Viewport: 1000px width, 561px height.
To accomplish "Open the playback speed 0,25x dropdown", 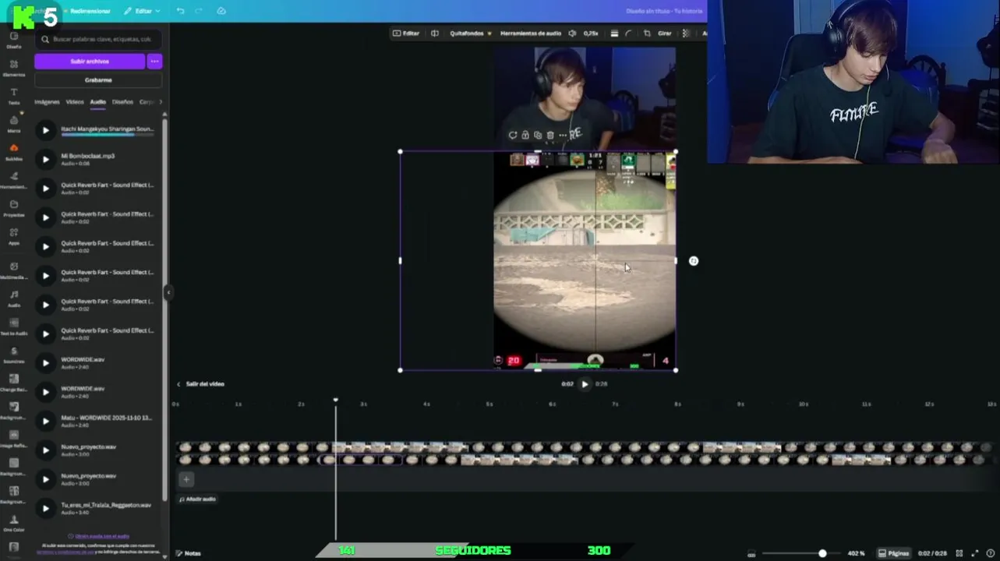I will click(591, 34).
